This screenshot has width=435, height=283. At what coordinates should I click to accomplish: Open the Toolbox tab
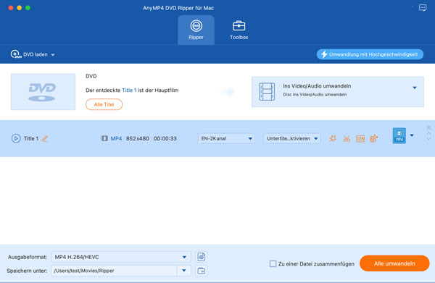click(239, 30)
